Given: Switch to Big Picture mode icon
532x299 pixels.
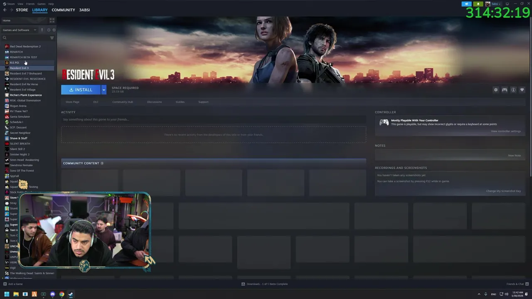Looking at the screenshot, I should tap(507, 4).
